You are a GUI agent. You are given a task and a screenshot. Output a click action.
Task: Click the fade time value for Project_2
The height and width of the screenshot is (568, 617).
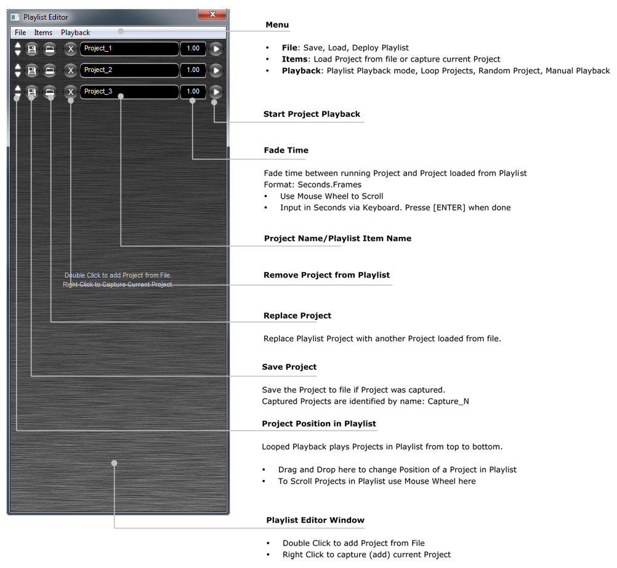pos(193,70)
